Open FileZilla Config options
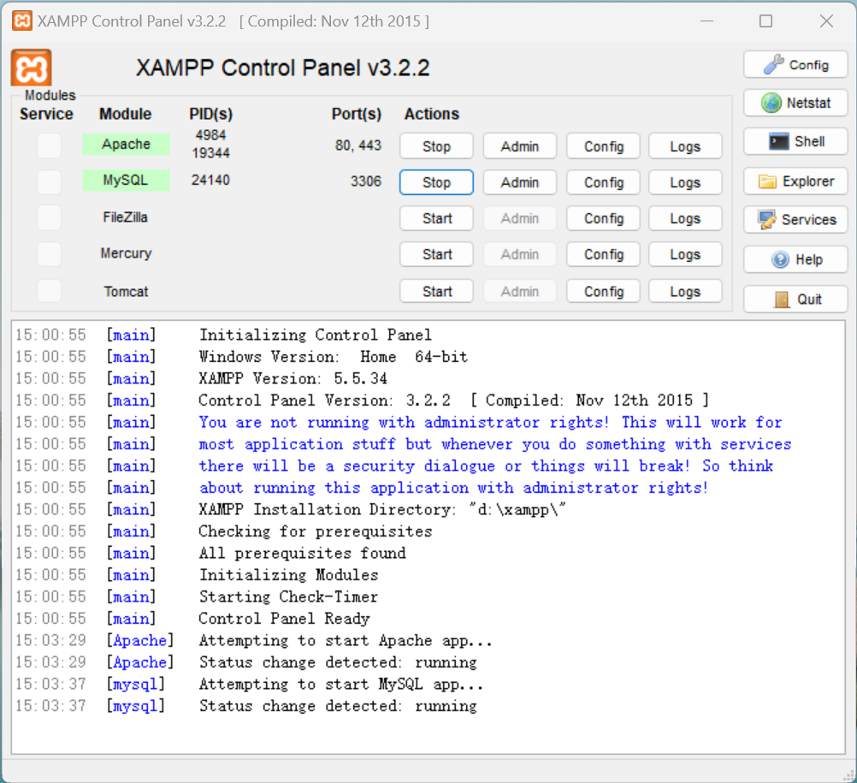 click(x=603, y=218)
